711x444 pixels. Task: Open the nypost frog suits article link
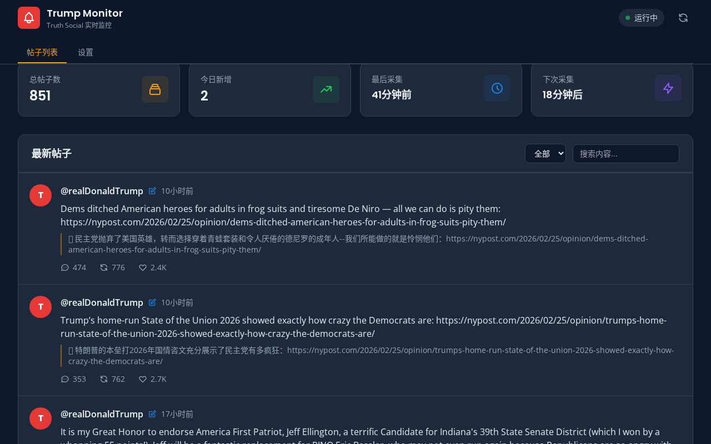[283, 222]
